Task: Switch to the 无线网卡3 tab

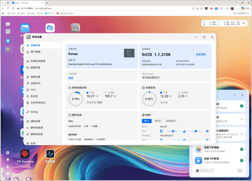Action: (171, 121)
